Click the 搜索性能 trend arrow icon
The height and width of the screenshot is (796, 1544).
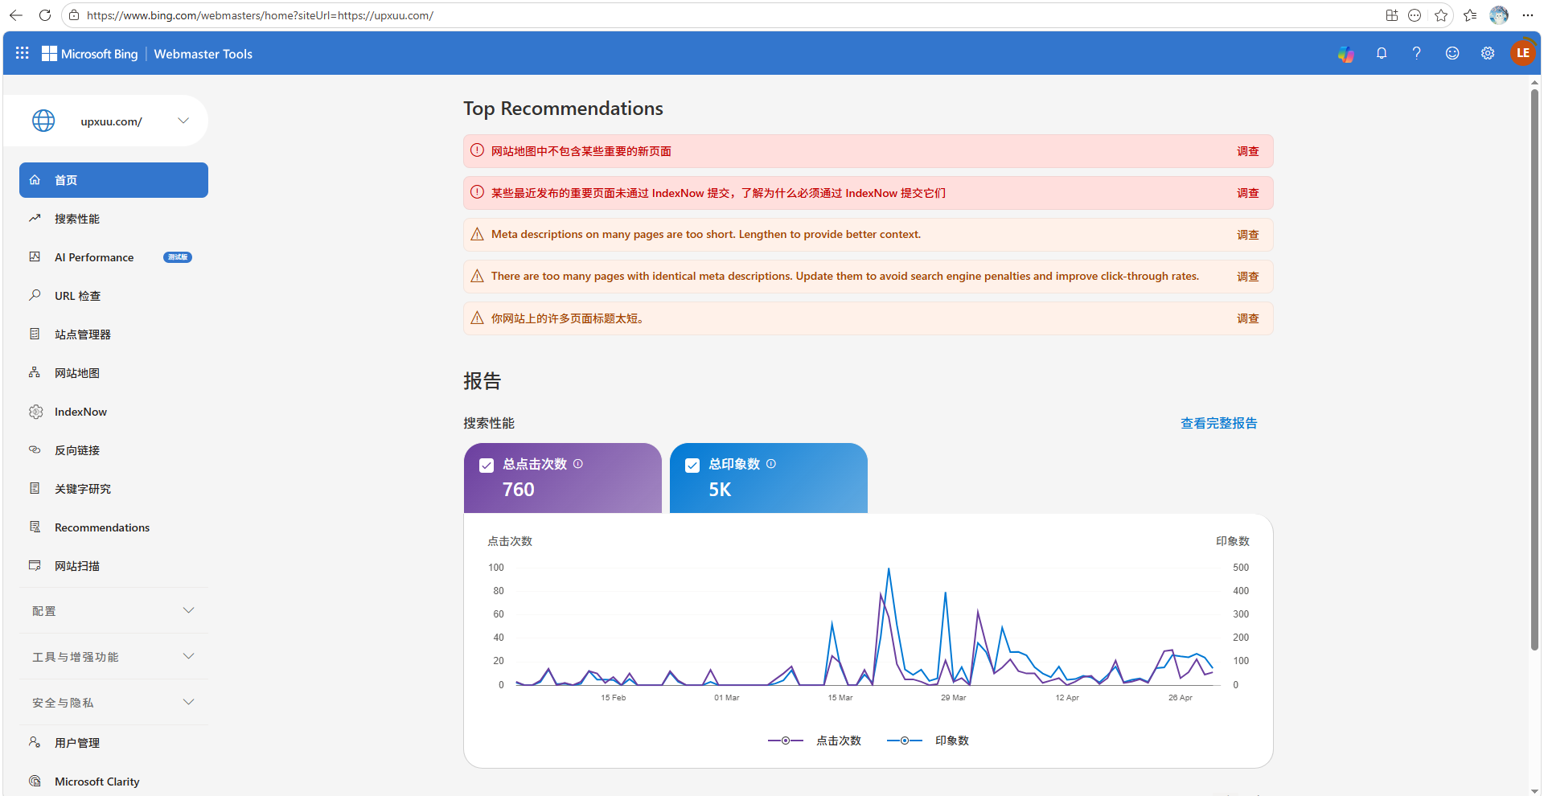pos(35,218)
